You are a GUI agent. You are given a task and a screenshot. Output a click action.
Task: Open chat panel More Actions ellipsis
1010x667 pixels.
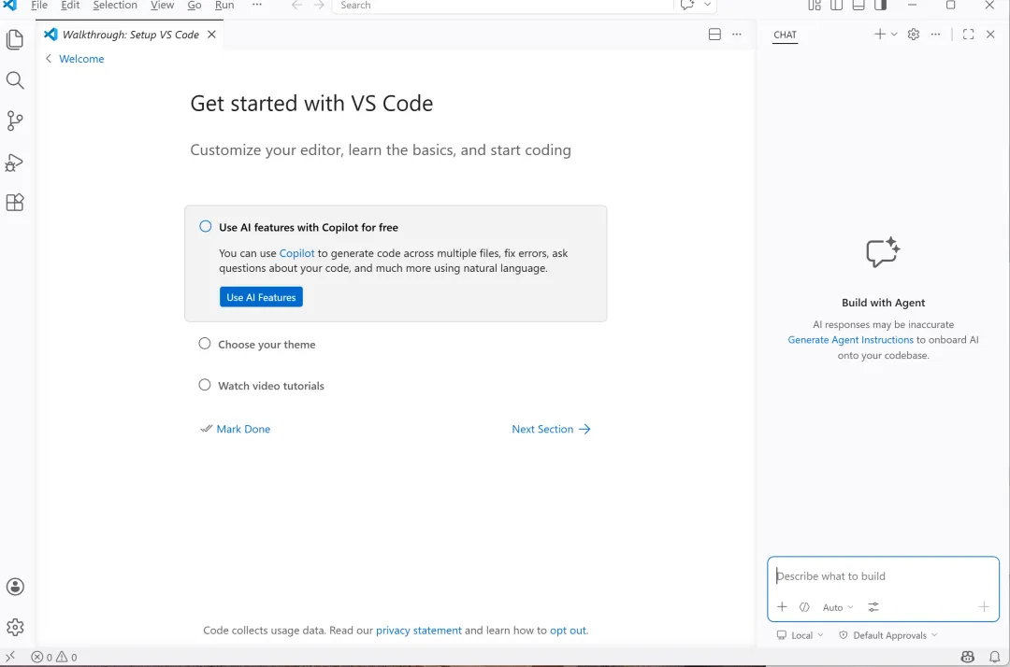click(x=935, y=34)
